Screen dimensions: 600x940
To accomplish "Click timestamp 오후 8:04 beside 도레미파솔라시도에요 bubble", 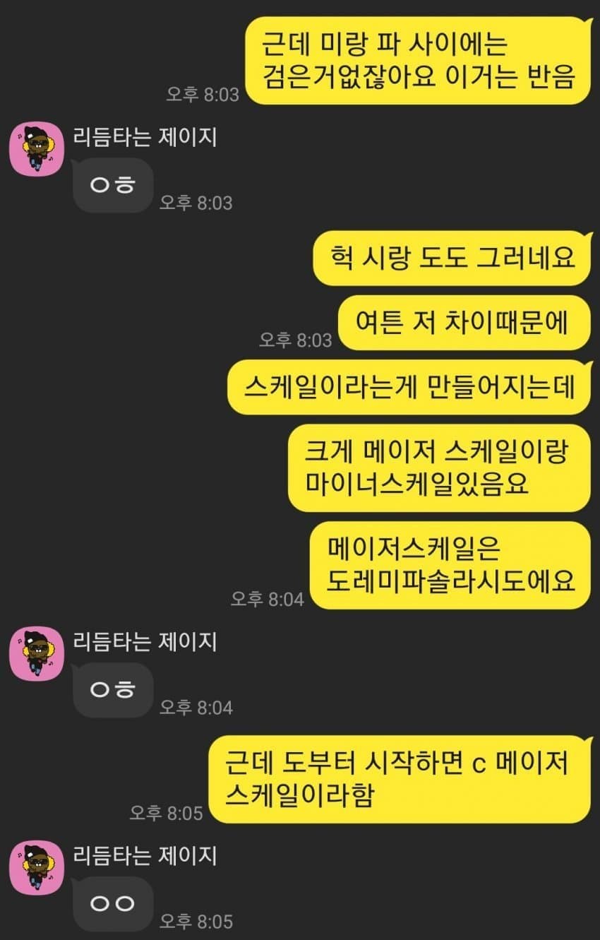I will [x=268, y=599].
